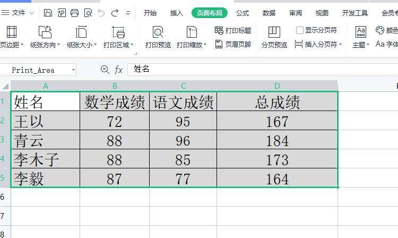
Task: Click cell with name 王以
Action: pos(46,121)
